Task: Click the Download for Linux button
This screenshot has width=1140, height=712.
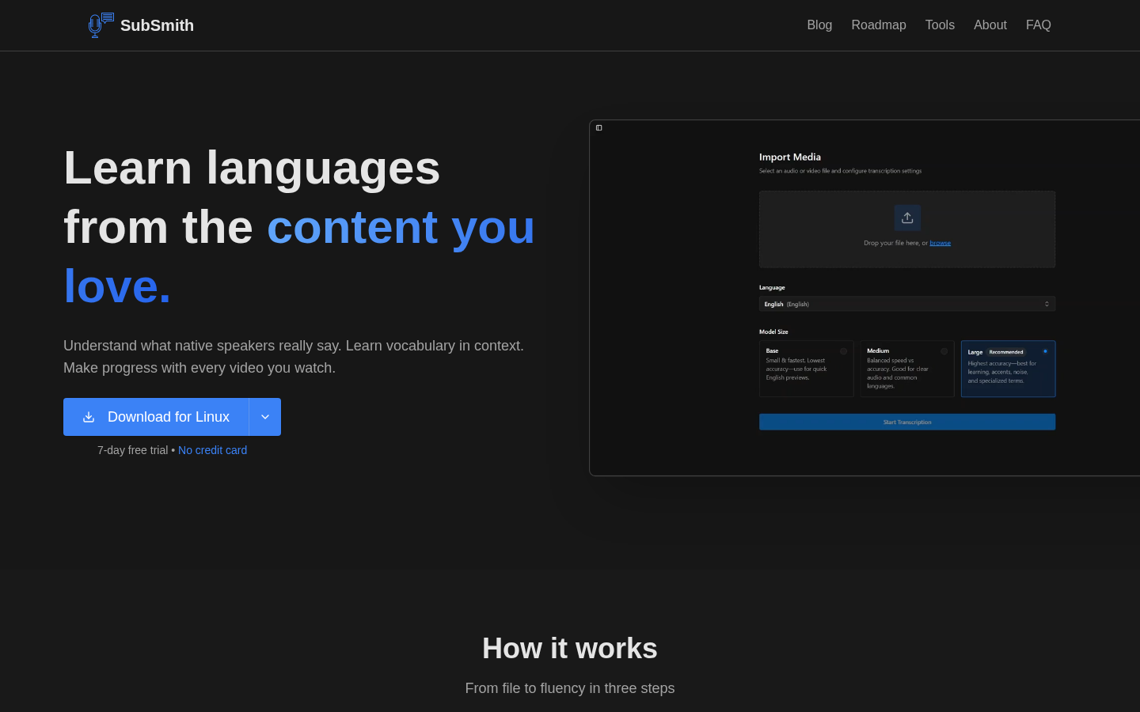Action: (x=156, y=417)
